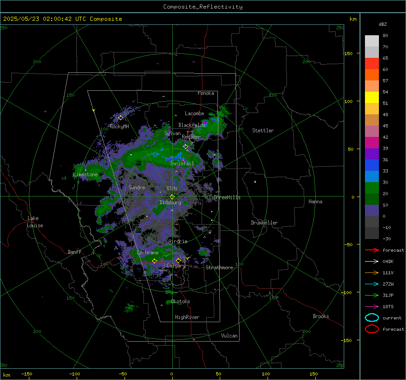Click the red forecast ellipse in legend

click(x=372, y=329)
